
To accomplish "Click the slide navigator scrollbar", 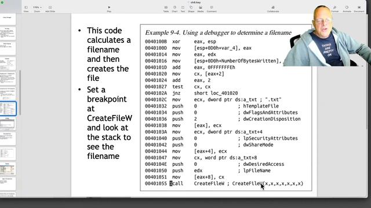I will 20,92.
